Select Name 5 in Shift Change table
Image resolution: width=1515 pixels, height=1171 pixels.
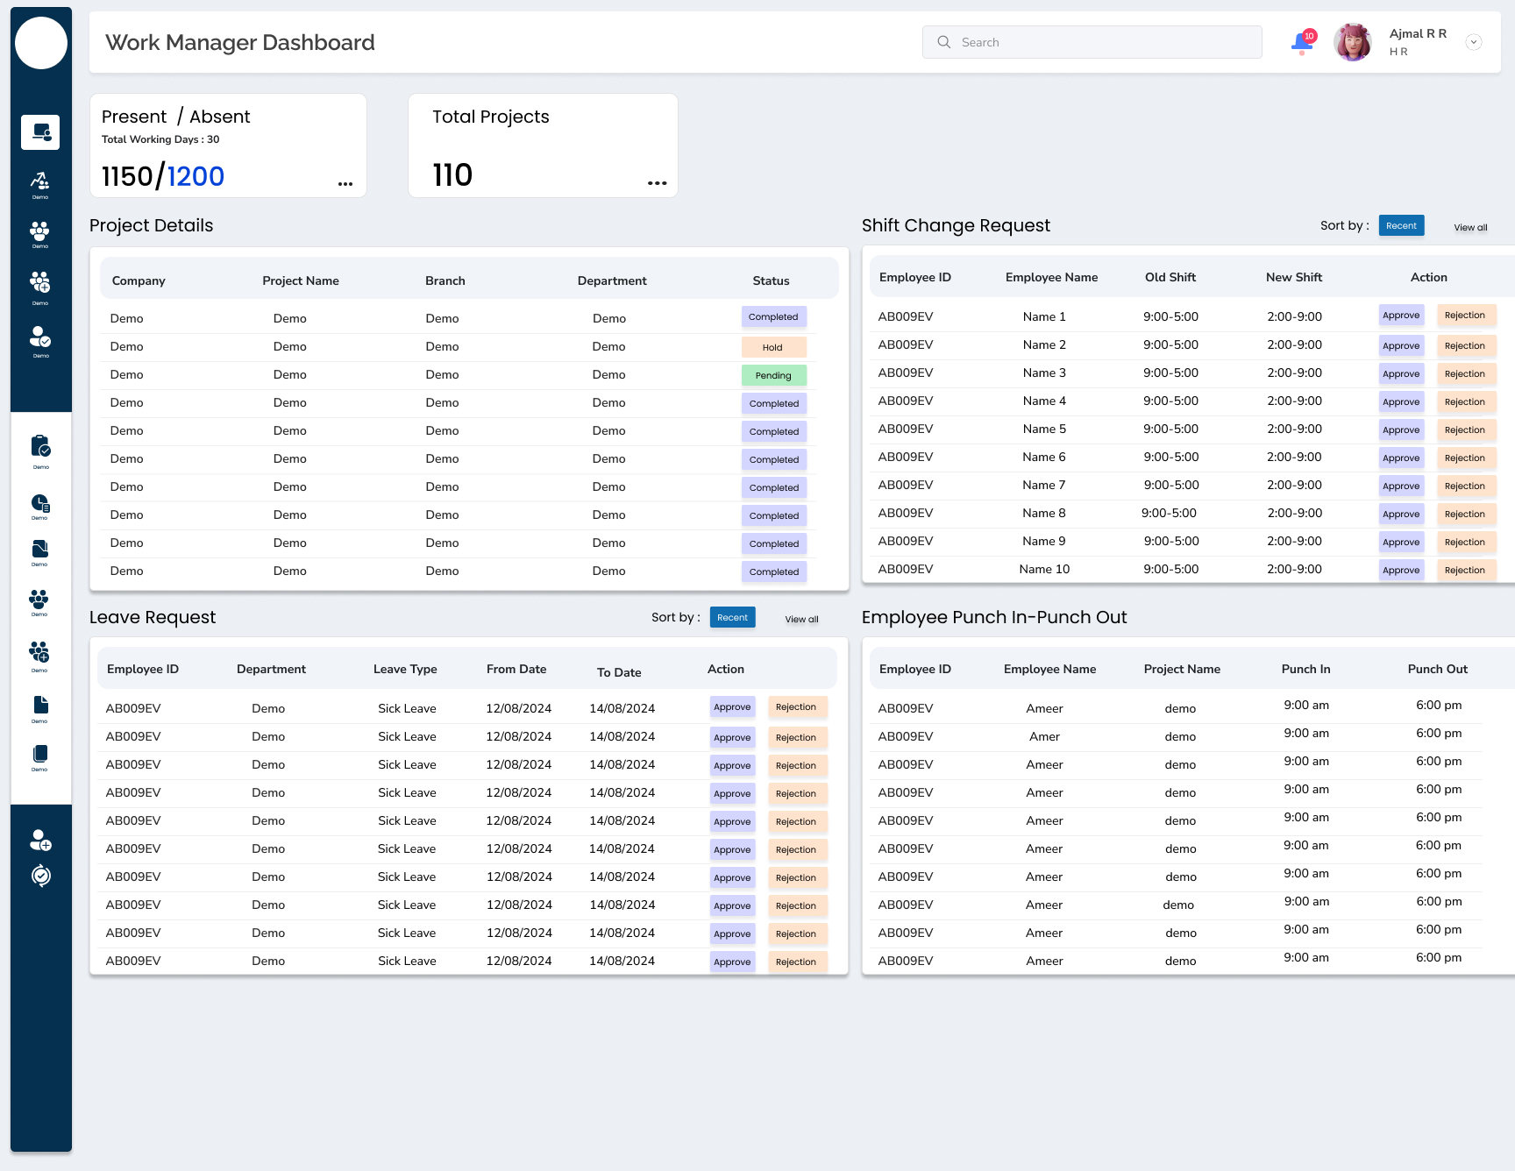(x=1044, y=429)
